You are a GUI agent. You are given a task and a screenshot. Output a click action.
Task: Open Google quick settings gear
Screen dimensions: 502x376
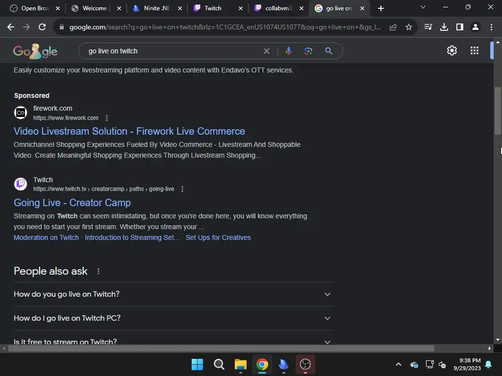(452, 50)
